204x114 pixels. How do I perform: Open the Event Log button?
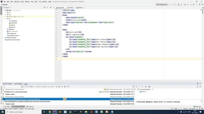(x=197, y=106)
